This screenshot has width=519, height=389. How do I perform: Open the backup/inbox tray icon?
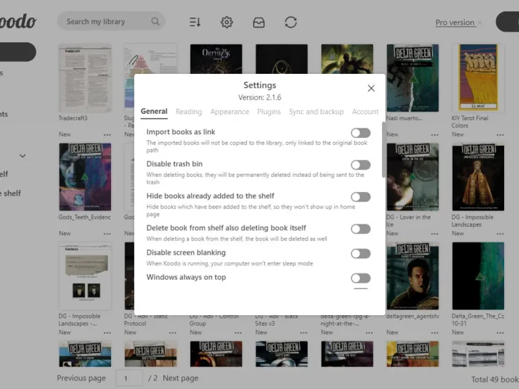click(x=258, y=22)
